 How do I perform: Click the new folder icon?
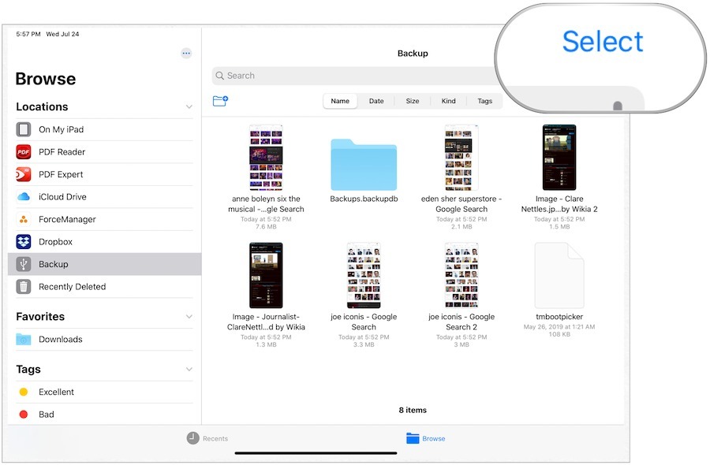coord(220,101)
